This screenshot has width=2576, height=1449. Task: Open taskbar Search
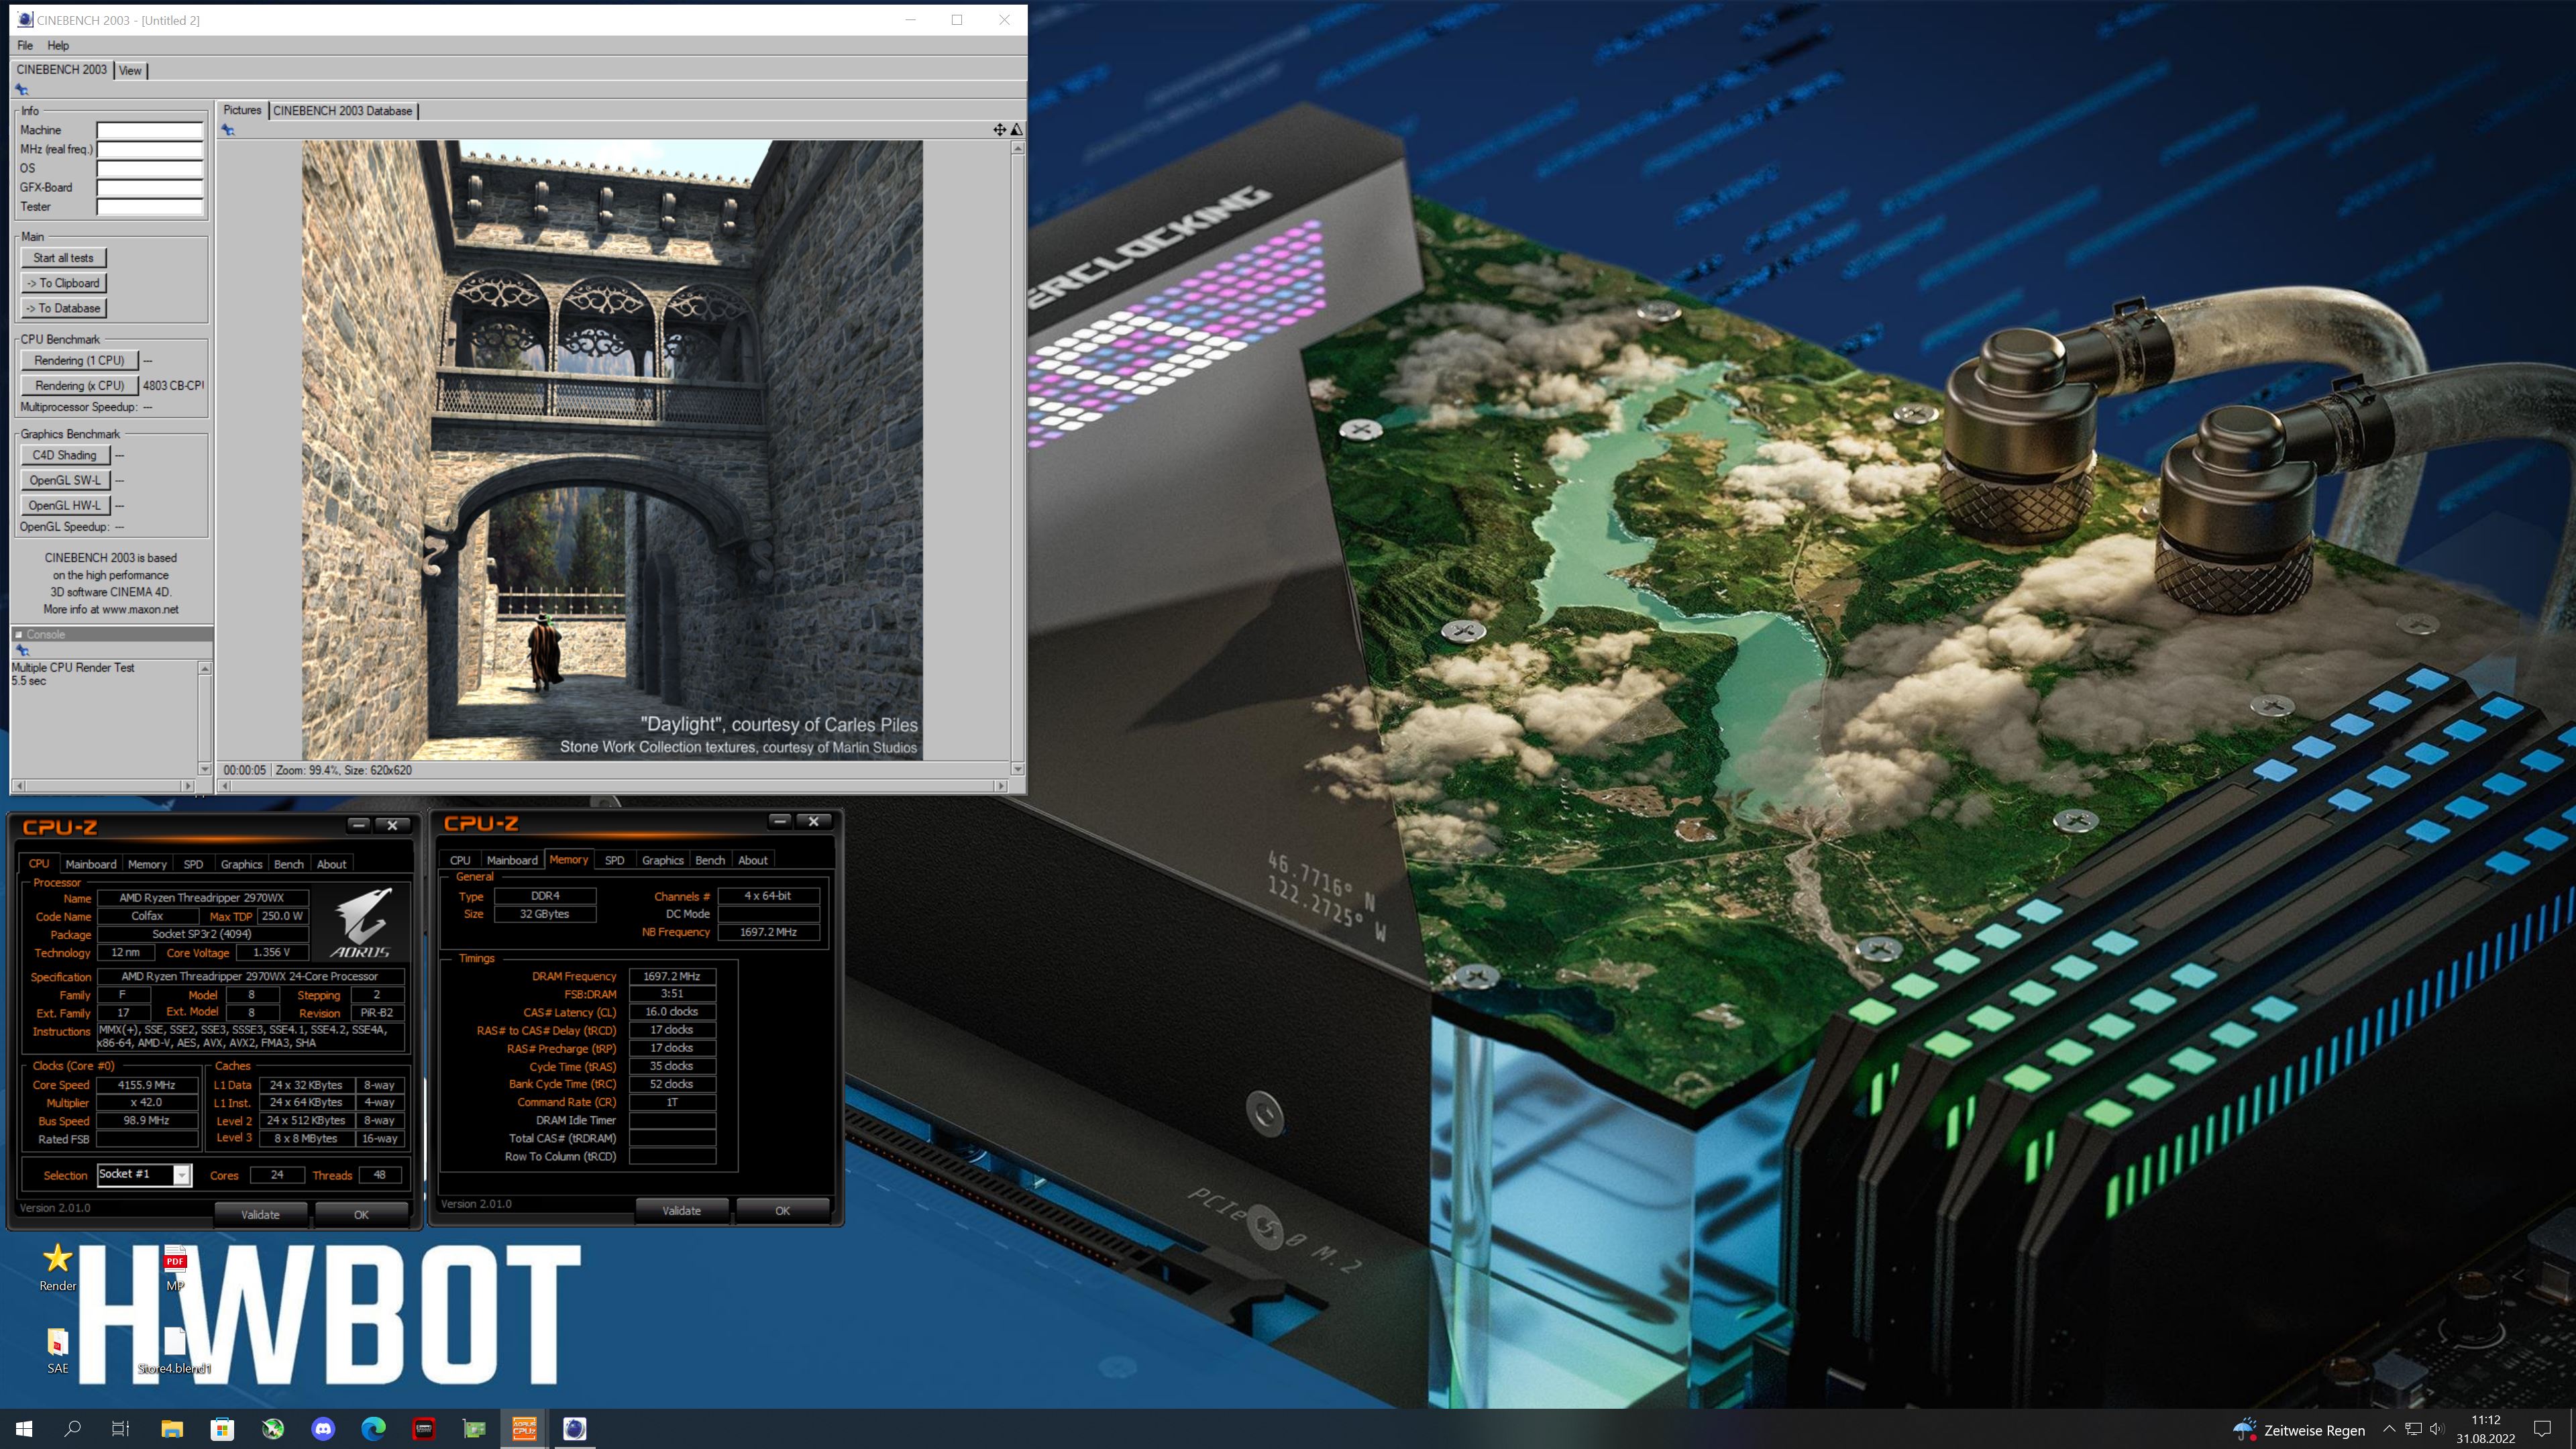point(72,1429)
